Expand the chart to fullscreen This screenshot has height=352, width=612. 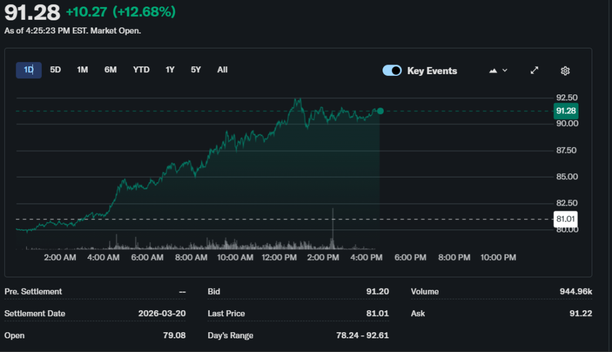(x=534, y=71)
